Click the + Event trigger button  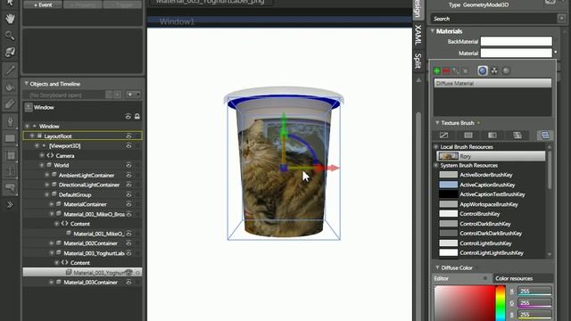43,4
